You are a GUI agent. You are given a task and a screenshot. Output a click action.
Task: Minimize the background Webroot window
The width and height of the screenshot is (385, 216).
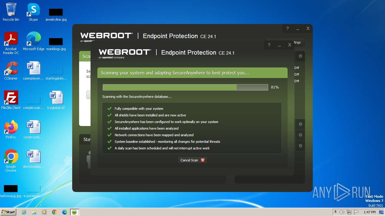(x=297, y=28)
